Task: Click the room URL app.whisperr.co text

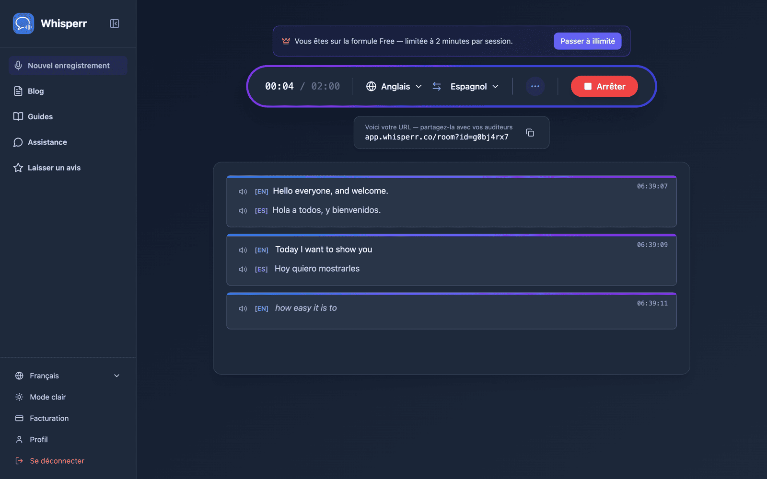Action: click(x=437, y=137)
